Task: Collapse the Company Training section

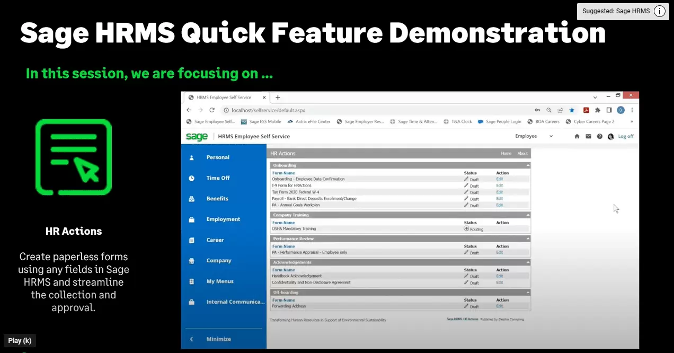Action: pos(528,215)
